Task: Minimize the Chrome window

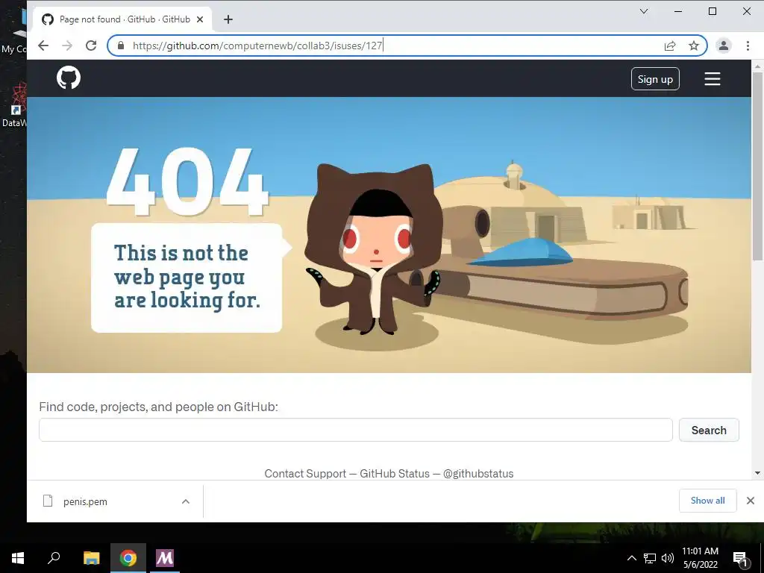Action: point(677,11)
